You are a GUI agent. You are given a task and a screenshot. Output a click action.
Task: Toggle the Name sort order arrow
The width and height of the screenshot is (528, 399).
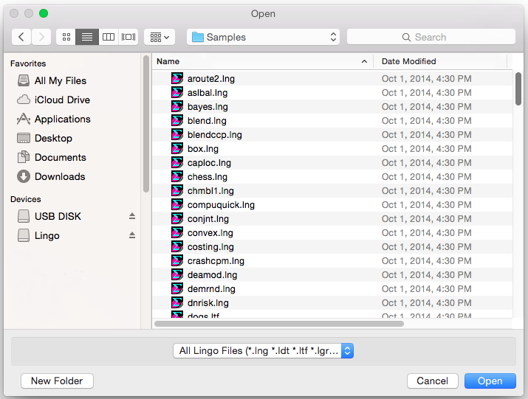click(364, 61)
